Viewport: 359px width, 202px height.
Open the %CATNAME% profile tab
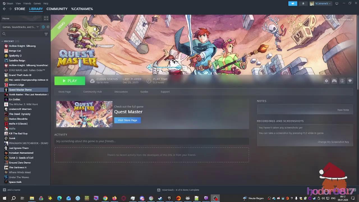[82, 9]
